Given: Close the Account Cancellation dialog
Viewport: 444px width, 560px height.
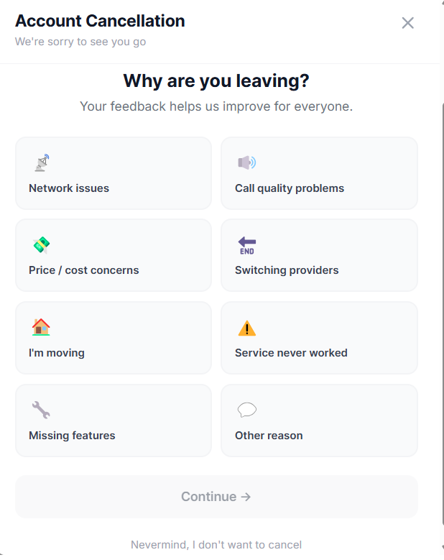Looking at the screenshot, I should coord(408,23).
